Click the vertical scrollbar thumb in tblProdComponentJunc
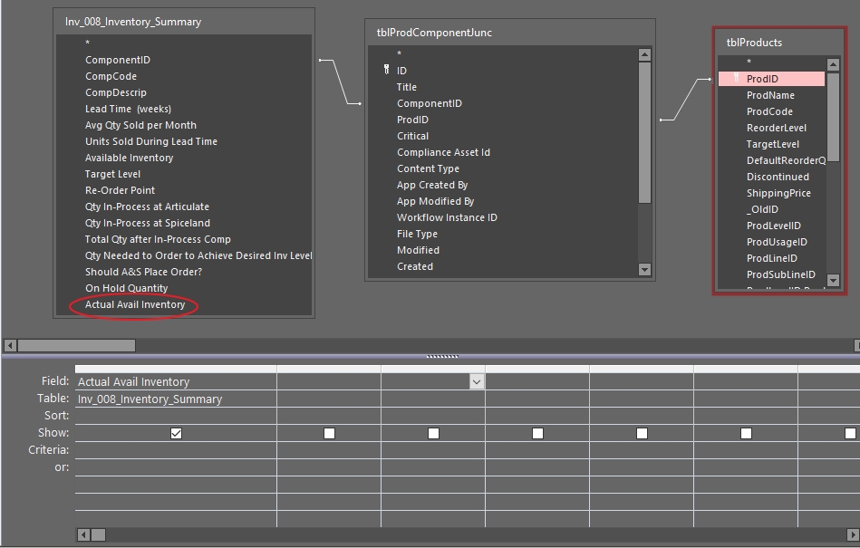 tap(644, 132)
